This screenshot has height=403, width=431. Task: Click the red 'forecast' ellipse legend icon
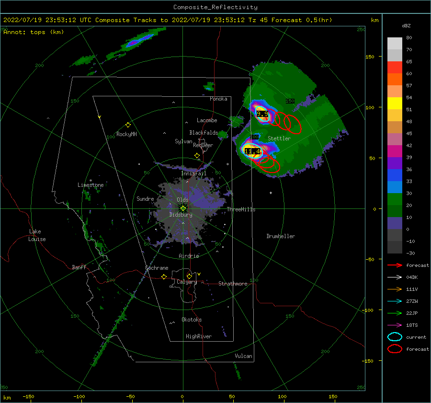pos(395,349)
